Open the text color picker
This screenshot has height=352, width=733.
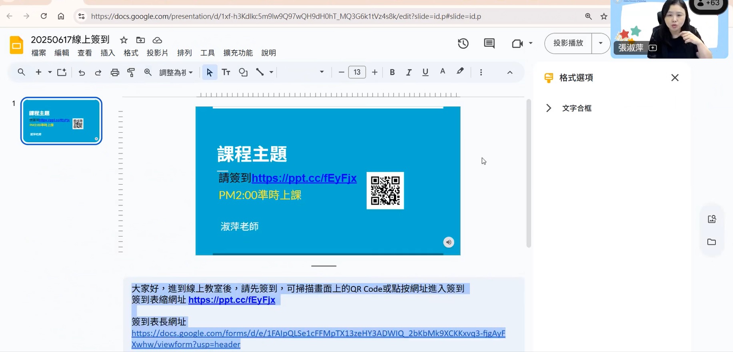443,72
